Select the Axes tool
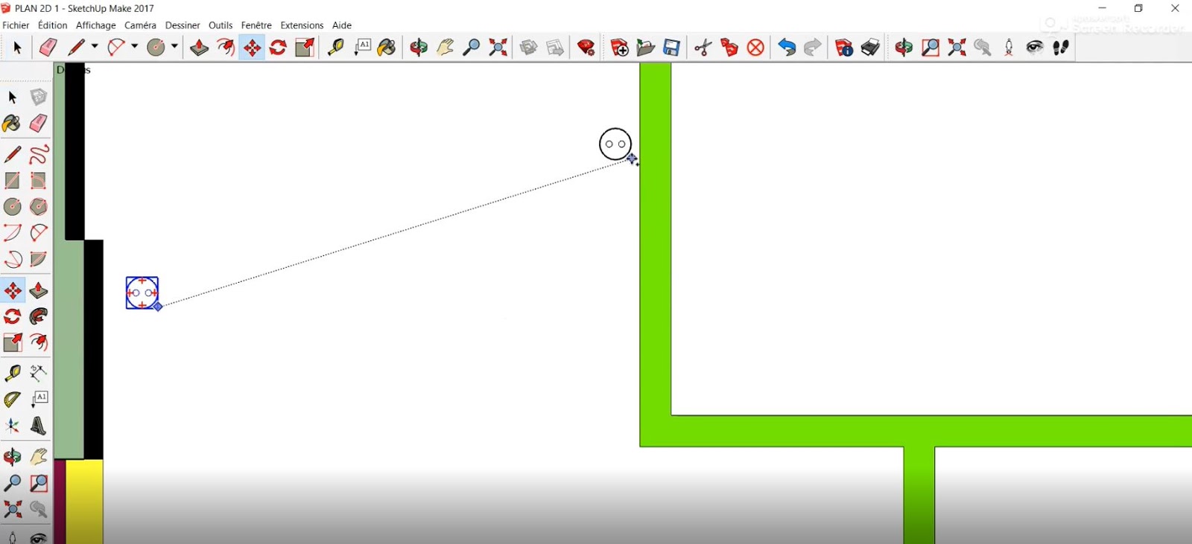Screen dimensions: 1192x544 pos(13,426)
